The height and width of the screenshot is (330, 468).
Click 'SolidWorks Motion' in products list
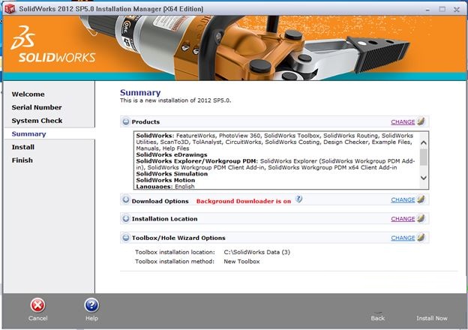coord(166,180)
